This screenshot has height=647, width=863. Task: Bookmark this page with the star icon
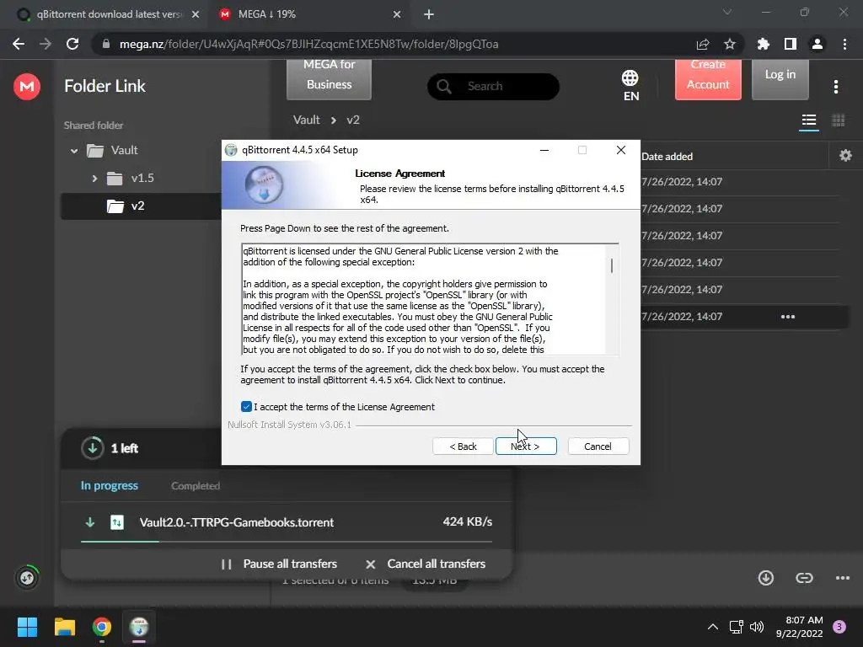pos(729,44)
